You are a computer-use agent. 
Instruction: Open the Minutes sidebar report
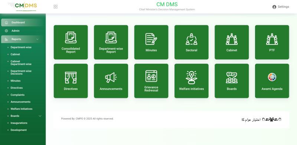point(16,80)
